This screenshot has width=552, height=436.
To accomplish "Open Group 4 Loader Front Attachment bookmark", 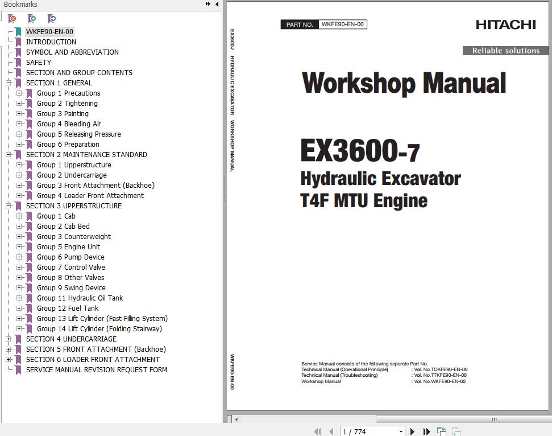I will [90, 196].
